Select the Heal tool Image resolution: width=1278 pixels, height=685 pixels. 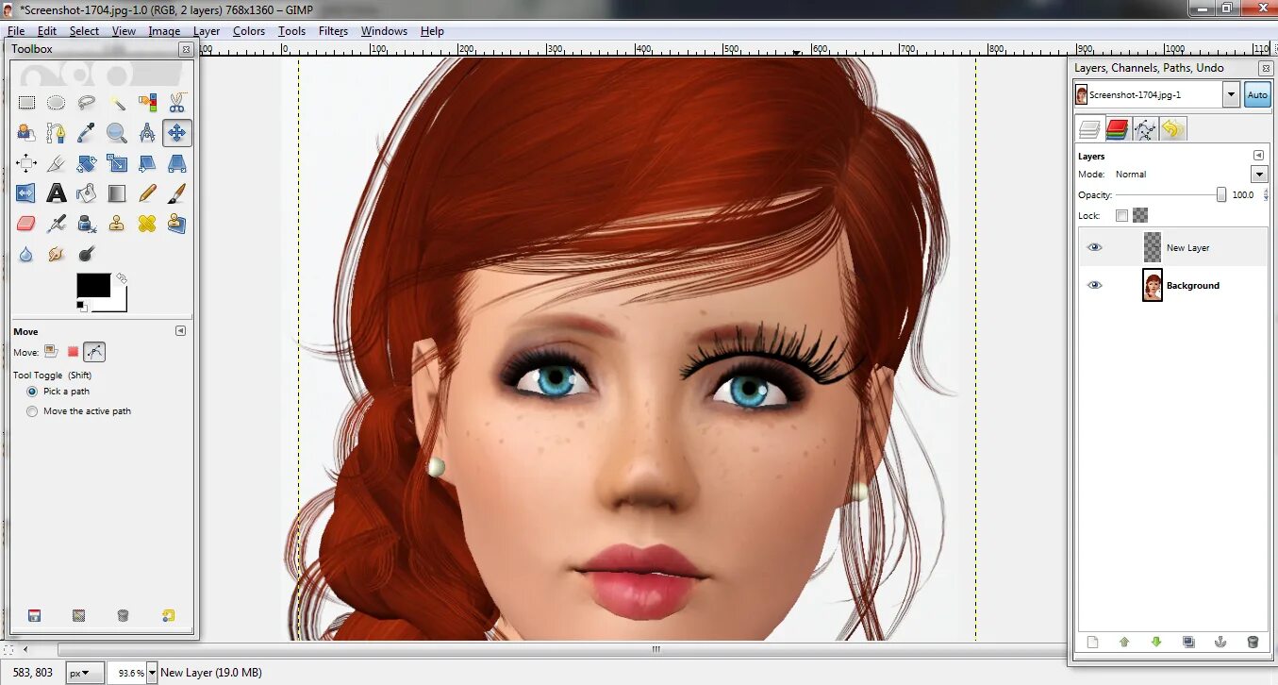[x=147, y=224]
